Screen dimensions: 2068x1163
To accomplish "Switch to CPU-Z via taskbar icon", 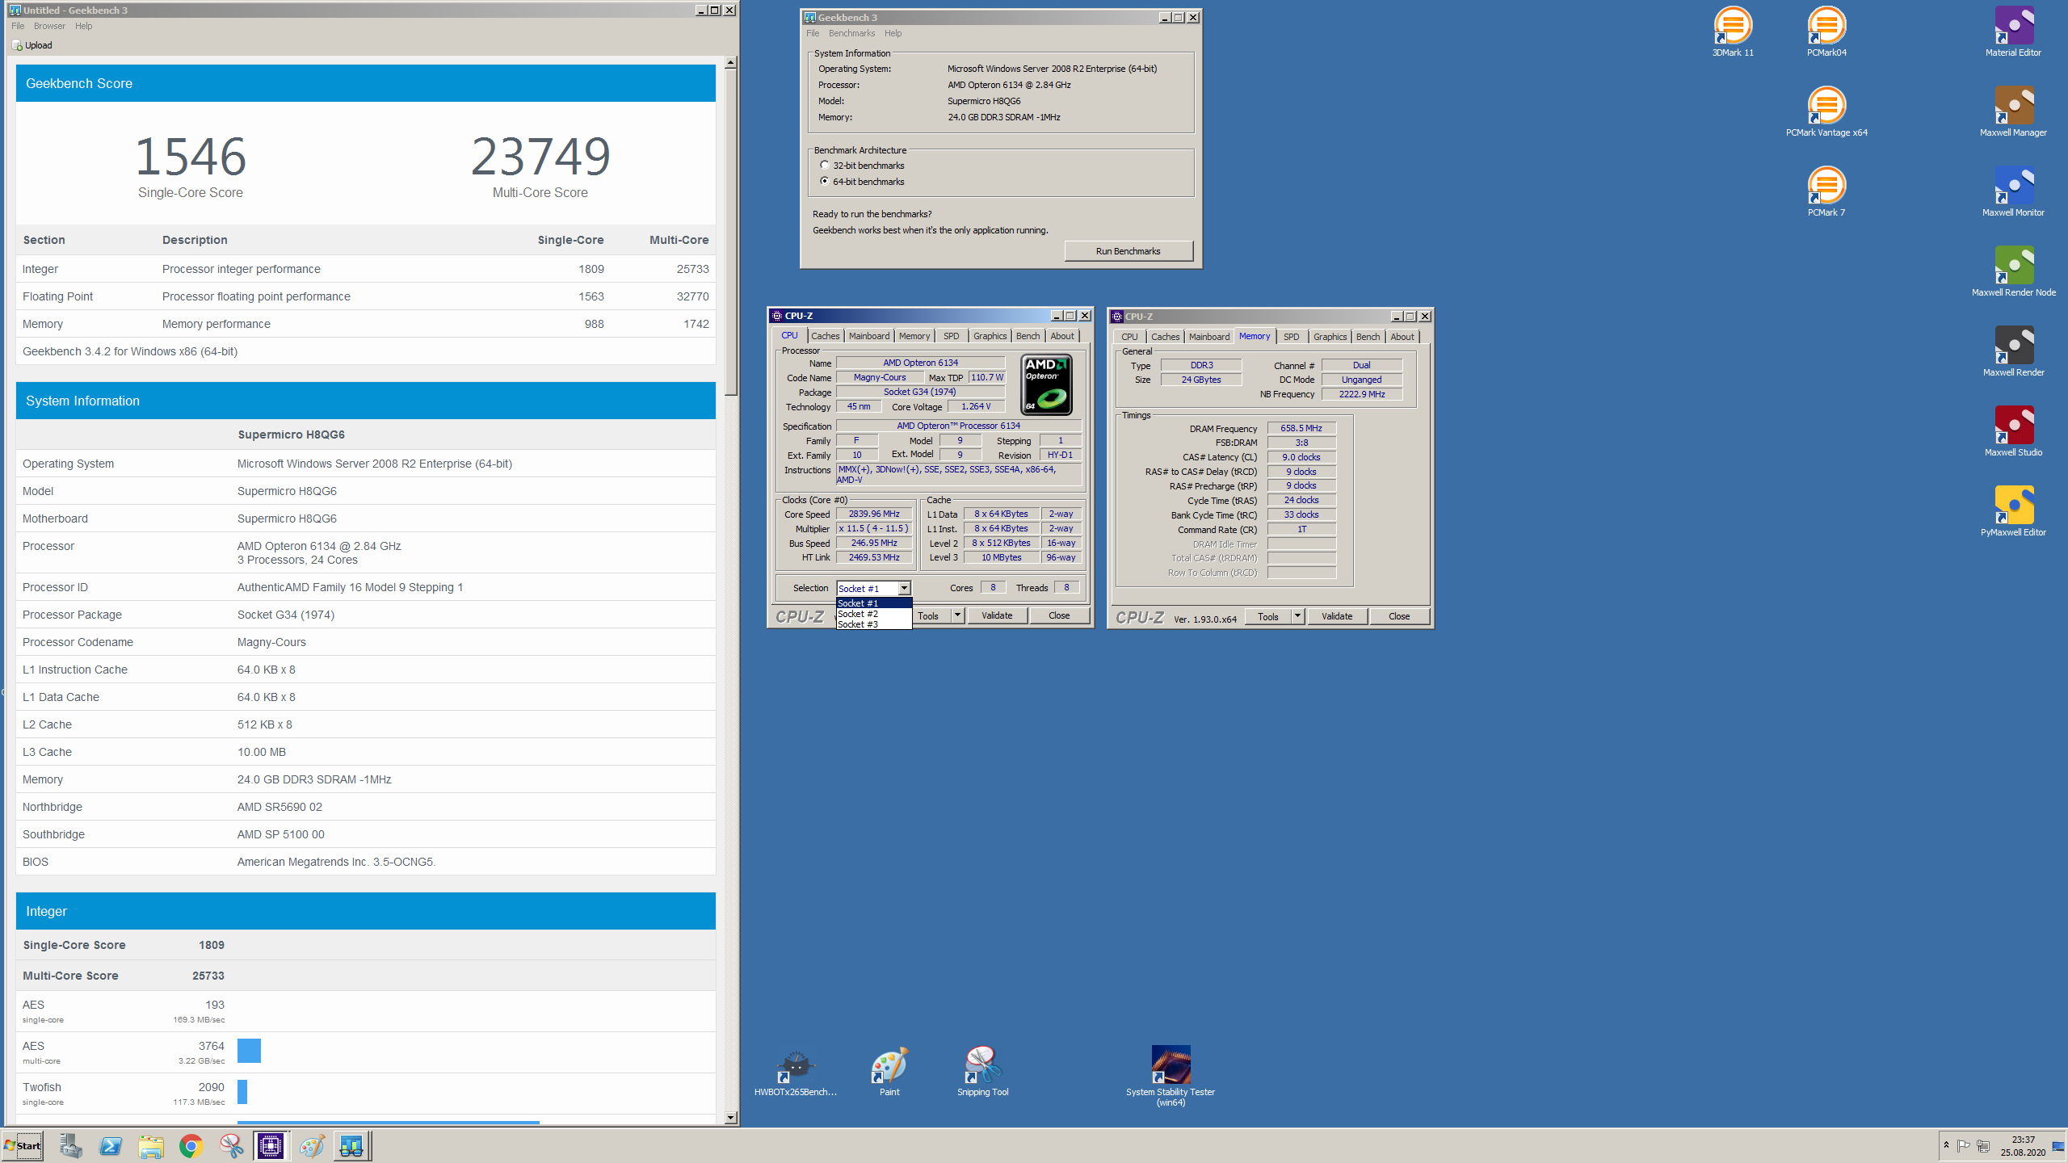I will tap(271, 1146).
